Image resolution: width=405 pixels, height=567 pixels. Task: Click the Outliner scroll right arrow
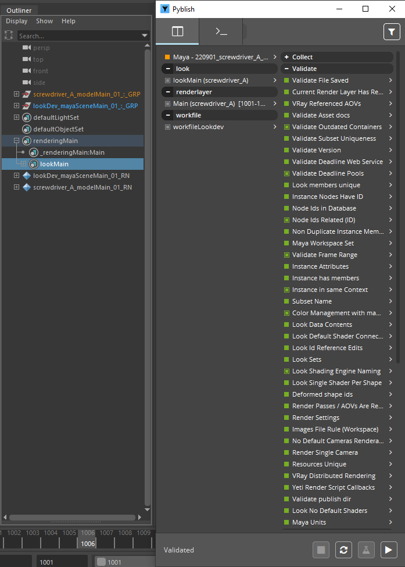pos(140,518)
